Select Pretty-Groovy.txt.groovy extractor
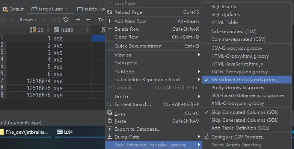Screen dimensions: 294x149 [247, 88]
